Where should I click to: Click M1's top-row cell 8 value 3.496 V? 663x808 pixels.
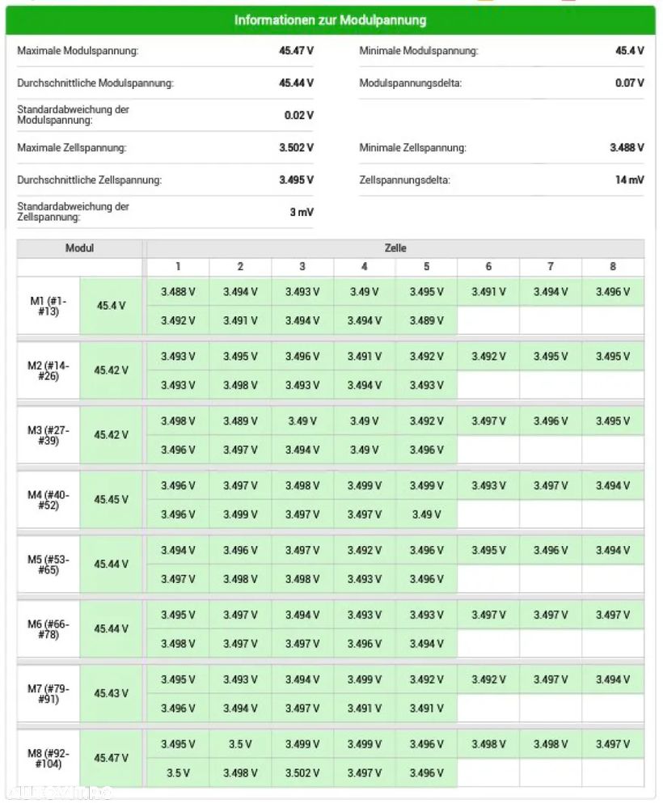click(x=613, y=292)
